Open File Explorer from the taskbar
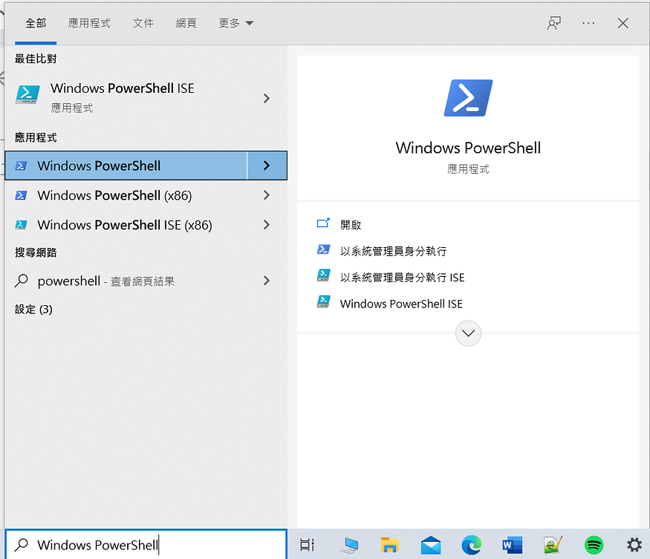 point(390,545)
